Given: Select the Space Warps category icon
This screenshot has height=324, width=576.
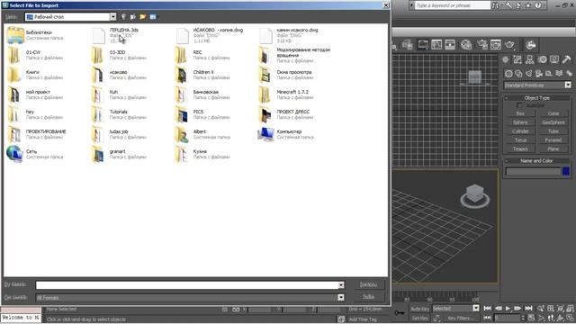Looking at the screenshot, I should (x=559, y=74).
